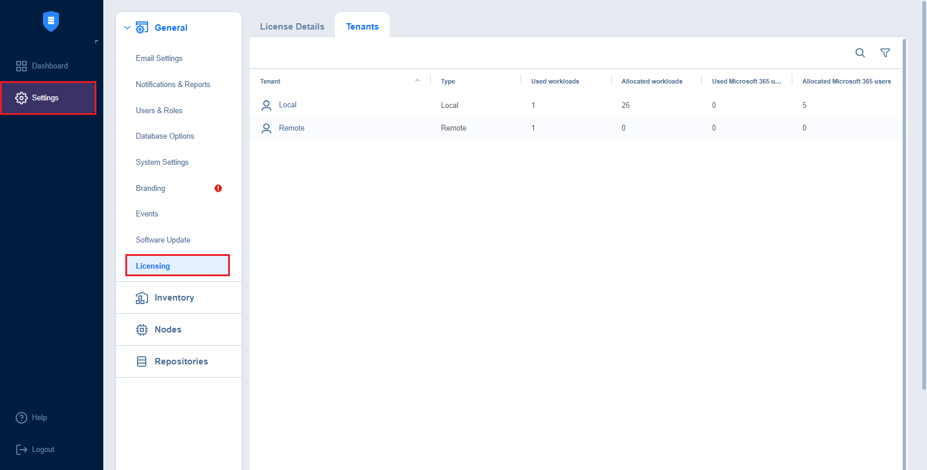Click the Help question mark icon
This screenshot has height=470, width=927.
pyautogui.click(x=21, y=418)
